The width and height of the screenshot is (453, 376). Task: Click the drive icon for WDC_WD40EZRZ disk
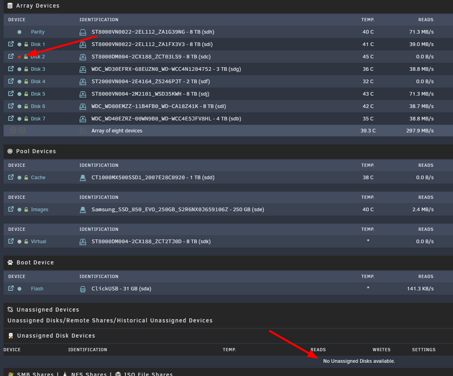(83, 119)
